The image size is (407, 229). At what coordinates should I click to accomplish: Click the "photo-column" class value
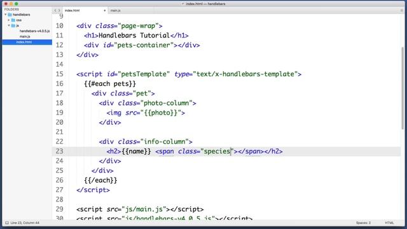click(x=166, y=103)
